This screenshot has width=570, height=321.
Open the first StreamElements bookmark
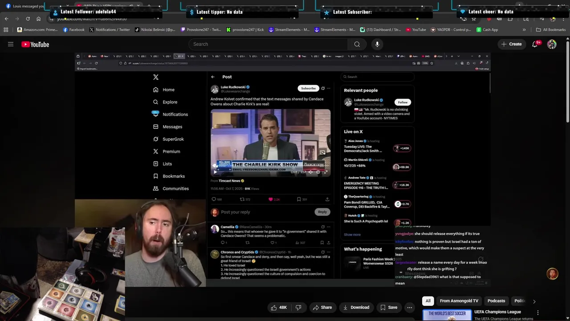289,30
